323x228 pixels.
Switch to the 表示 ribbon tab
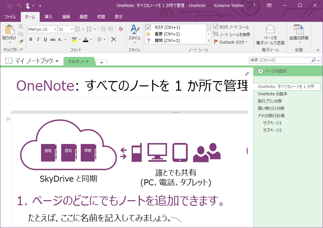coord(118,17)
